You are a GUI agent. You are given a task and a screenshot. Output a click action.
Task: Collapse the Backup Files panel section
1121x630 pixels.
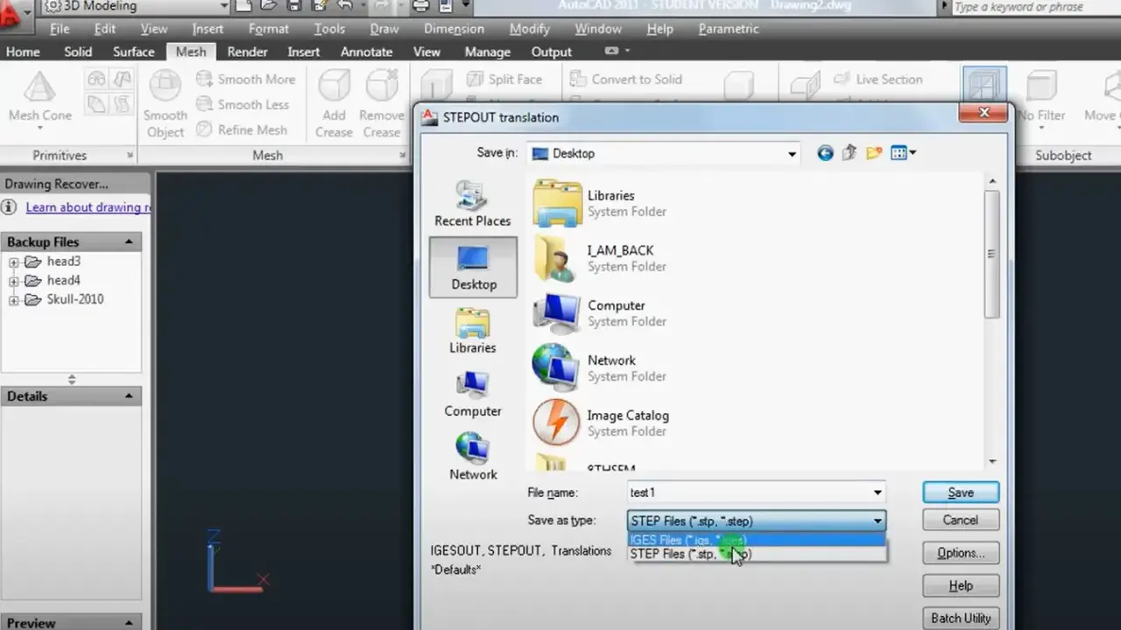129,242
